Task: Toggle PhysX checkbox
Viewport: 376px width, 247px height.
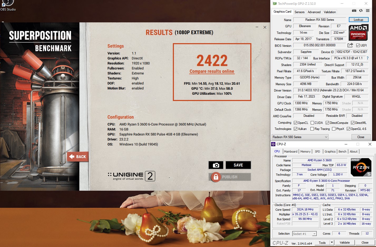Action: click(x=334, y=129)
